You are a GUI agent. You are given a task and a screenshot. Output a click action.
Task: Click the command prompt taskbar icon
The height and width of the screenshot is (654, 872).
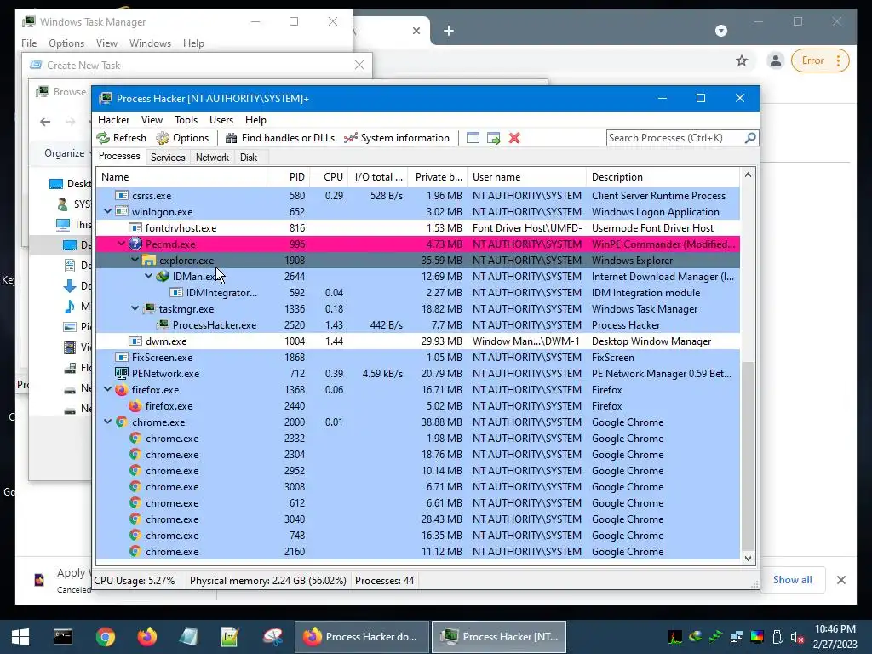tap(63, 637)
